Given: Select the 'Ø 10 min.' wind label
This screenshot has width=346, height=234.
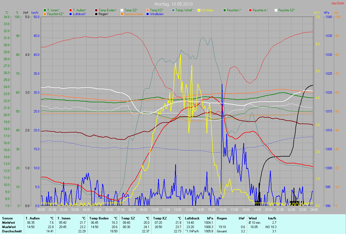Looking at the screenshot, I should tap(255, 223).
